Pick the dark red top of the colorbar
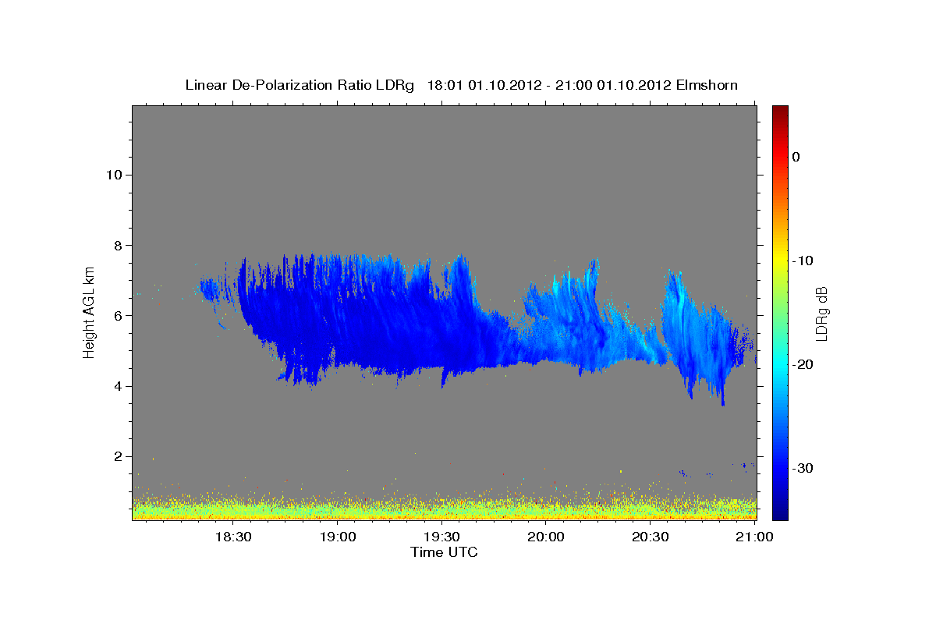Image resolution: width=936 pixels, height=624 pixels. 780,112
